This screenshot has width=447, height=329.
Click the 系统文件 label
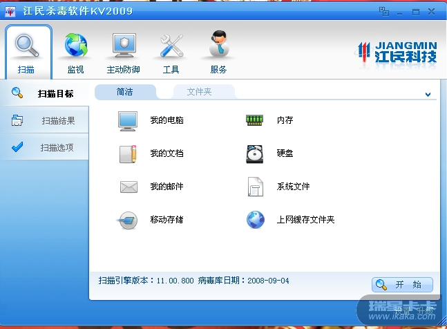(x=293, y=187)
